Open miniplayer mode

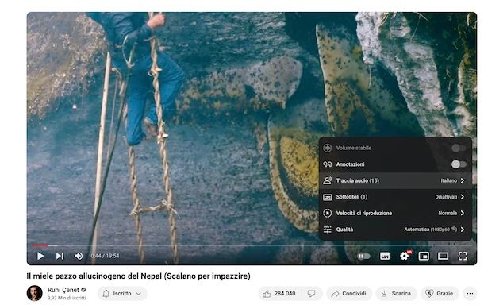(424, 256)
